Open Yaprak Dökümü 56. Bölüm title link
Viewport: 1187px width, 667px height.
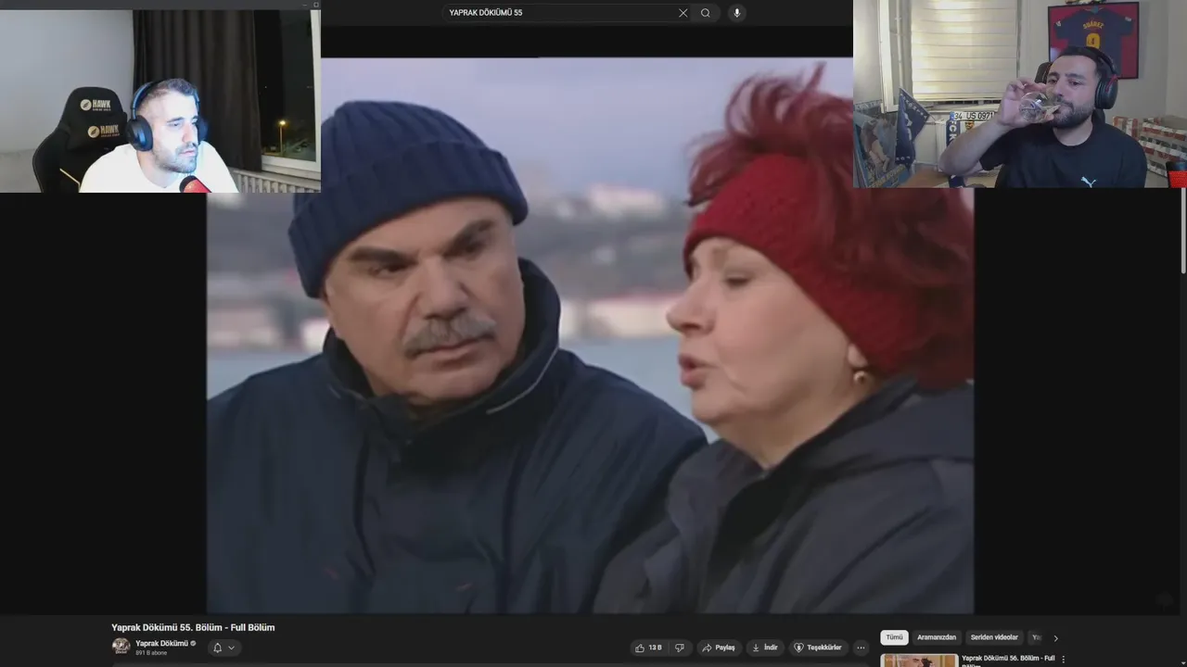[x=1007, y=659]
